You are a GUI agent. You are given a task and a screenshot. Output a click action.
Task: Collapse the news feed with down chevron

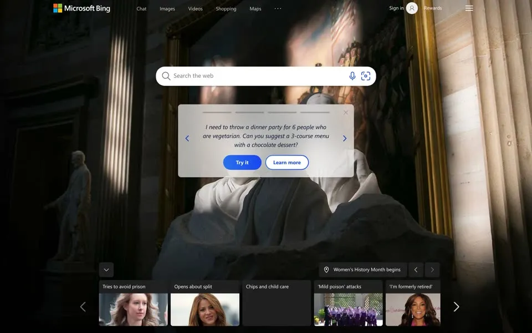pyautogui.click(x=106, y=270)
